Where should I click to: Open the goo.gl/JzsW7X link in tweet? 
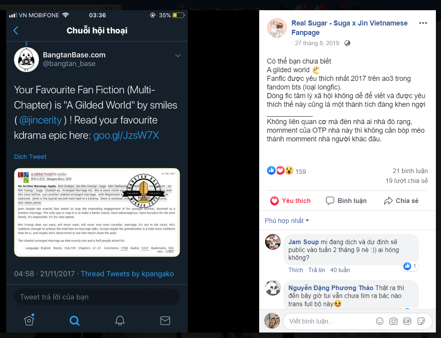[x=126, y=135]
